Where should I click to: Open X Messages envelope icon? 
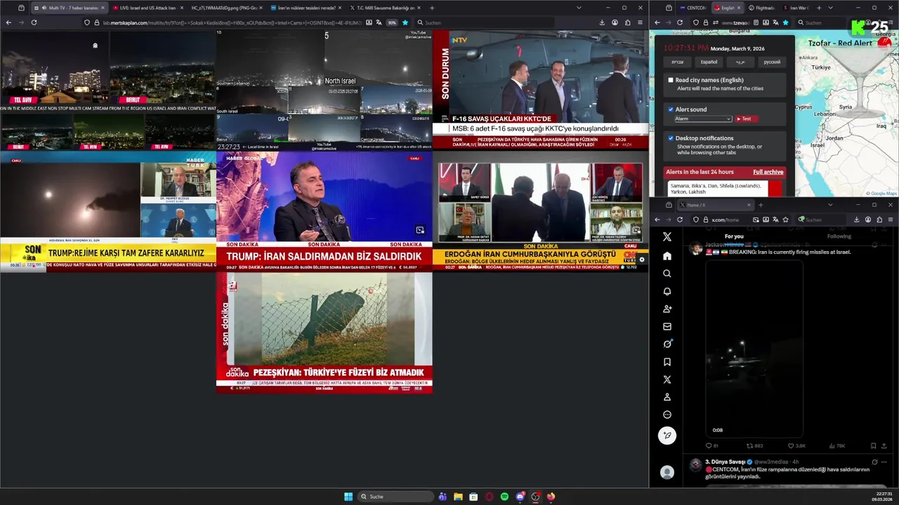coord(667,326)
